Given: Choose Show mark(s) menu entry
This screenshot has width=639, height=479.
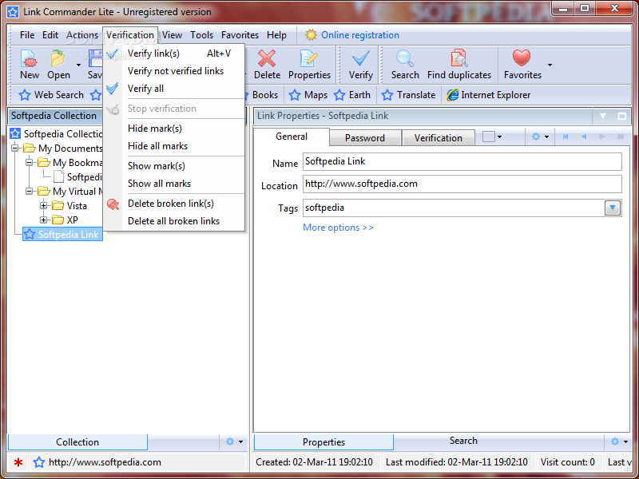Looking at the screenshot, I should coord(174,166).
